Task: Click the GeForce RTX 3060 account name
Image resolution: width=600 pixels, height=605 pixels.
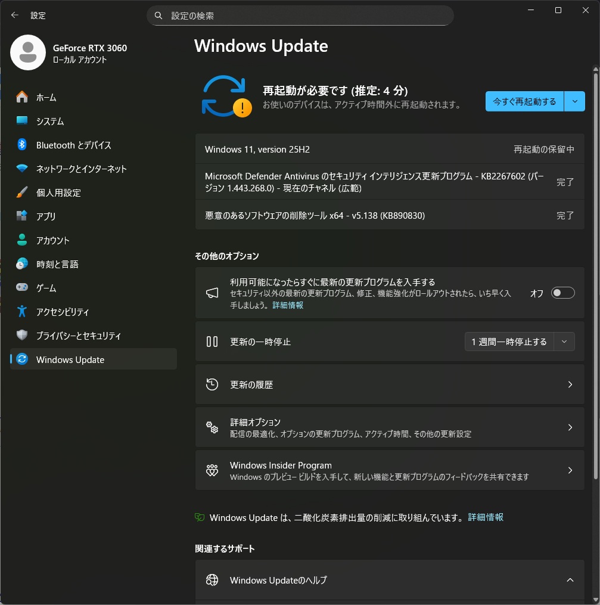Action: pos(90,48)
